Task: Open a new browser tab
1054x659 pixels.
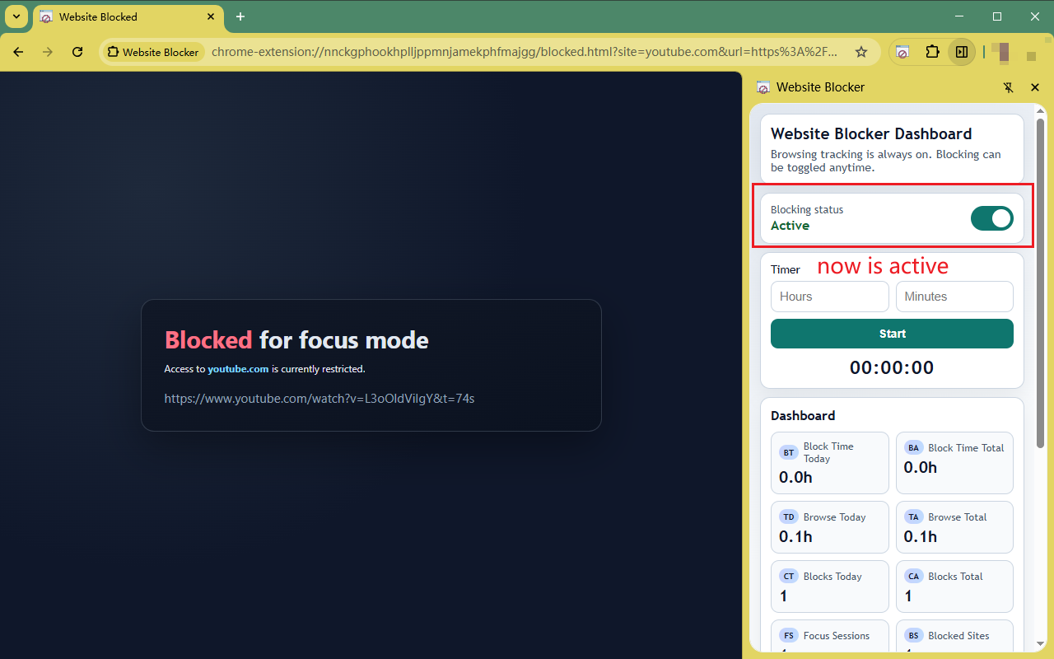Action: 240,16
